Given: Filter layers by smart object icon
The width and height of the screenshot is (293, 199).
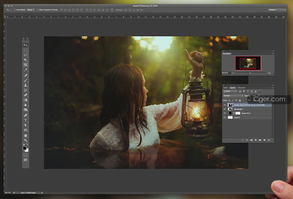Looking at the screenshot, I should point(255,92).
